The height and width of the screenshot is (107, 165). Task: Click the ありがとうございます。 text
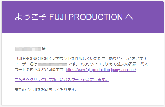coord(129,58)
